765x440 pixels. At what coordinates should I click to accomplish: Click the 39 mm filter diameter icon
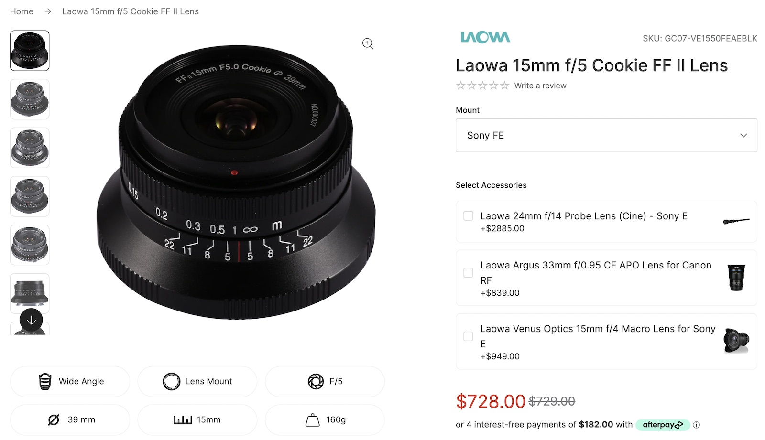(54, 420)
